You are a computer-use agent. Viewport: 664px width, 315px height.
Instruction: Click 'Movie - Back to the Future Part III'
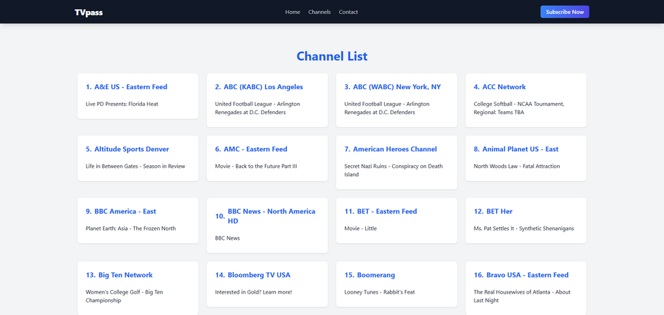tap(256, 166)
